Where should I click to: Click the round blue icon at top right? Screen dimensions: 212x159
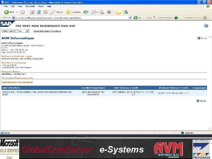click(x=206, y=26)
